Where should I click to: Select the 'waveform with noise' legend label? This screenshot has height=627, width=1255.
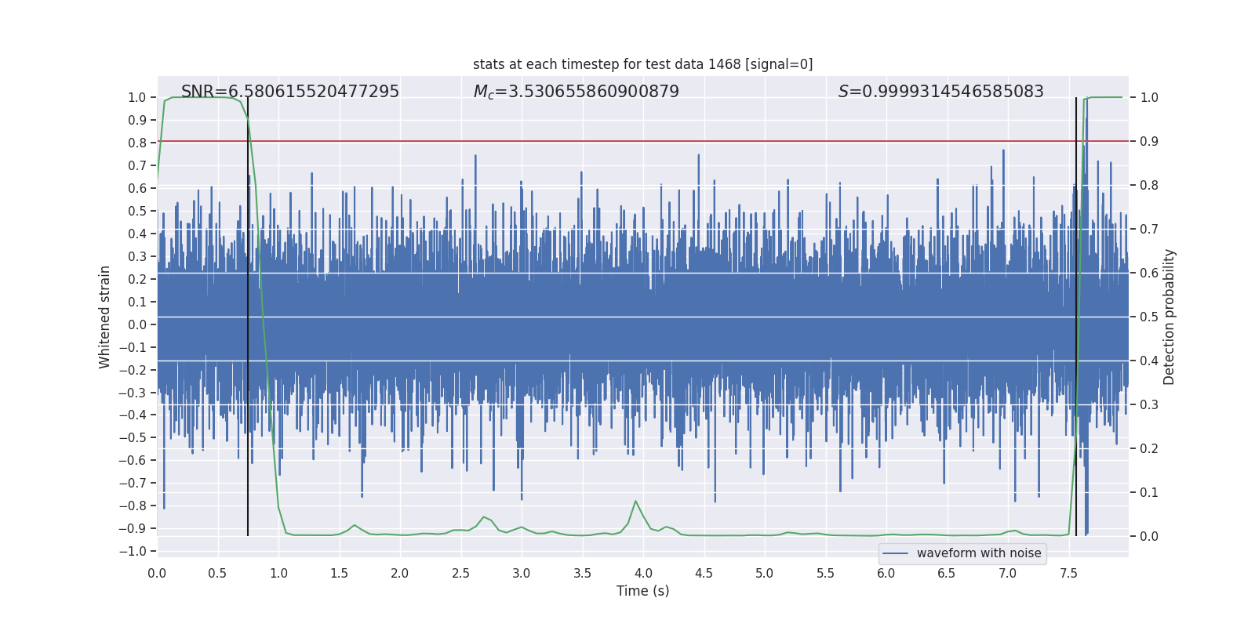click(978, 553)
